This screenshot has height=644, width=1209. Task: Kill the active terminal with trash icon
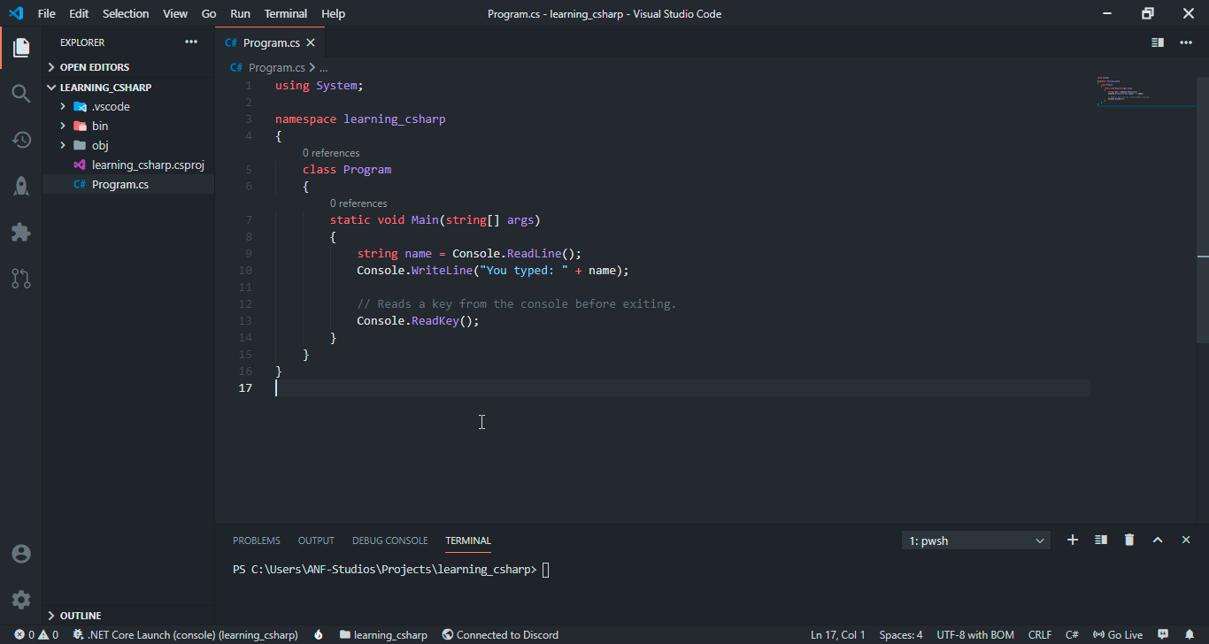pyautogui.click(x=1128, y=540)
